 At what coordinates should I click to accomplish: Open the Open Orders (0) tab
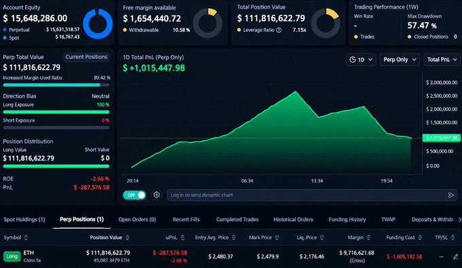tap(137, 219)
